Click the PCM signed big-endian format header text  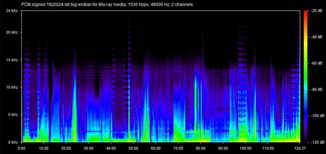pyautogui.click(x=107, y=5)
